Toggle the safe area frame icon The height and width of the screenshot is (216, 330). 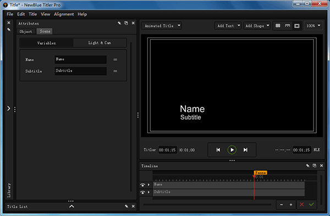[297, 26]
